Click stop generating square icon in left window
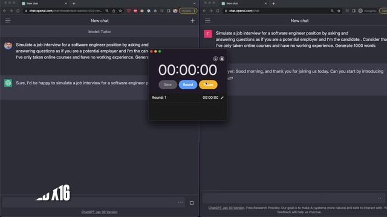Viewport: 387px width, 217px height. coord(192,203)
